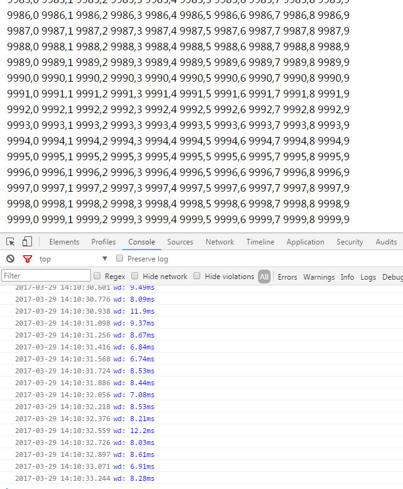Check the Hide network option
This screenshot has height=489, width=403.
click(135, 276)
